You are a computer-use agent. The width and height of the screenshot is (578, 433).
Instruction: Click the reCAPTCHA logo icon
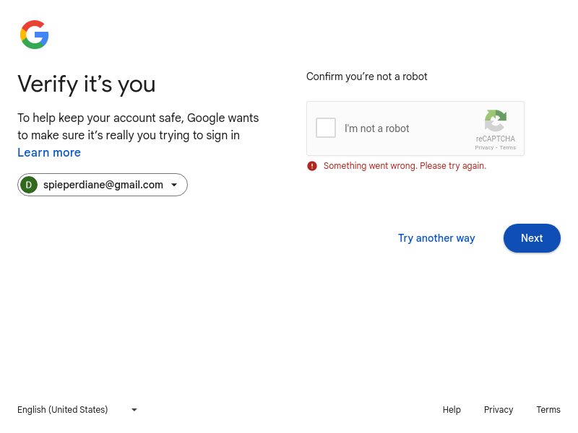[x=496, y=121]
